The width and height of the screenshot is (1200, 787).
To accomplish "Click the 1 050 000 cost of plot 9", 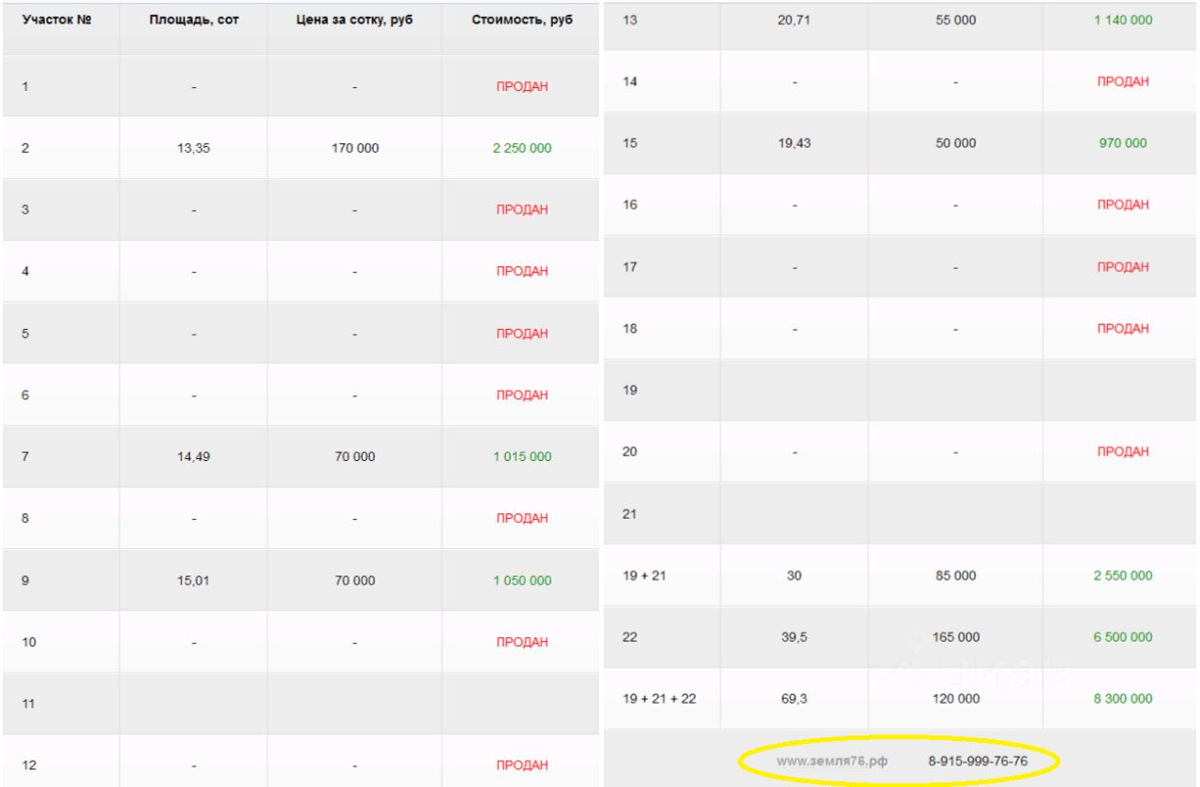I will point(522,580).
